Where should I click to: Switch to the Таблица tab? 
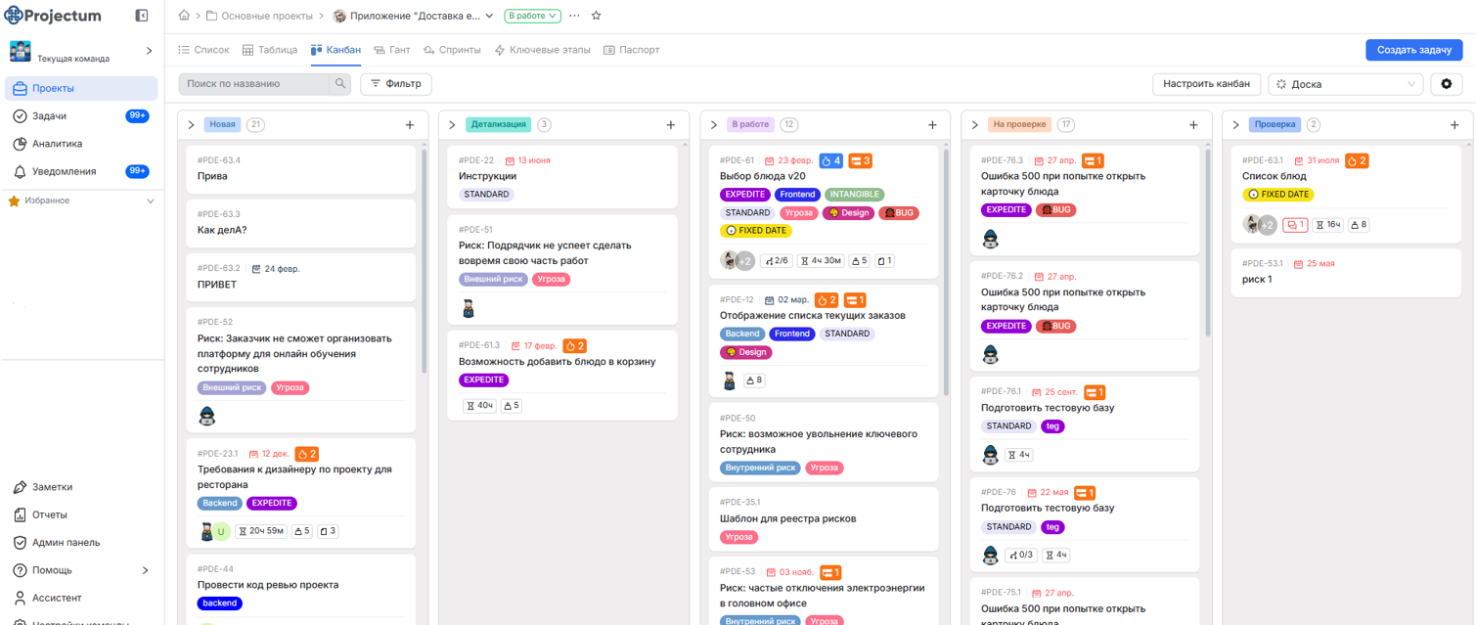tap(270, 50)
